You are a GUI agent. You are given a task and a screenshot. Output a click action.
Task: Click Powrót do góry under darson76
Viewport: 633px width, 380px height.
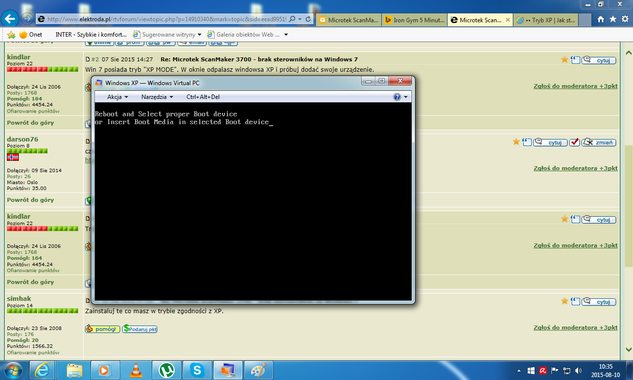pyautogui.click(x=30, y=200)
